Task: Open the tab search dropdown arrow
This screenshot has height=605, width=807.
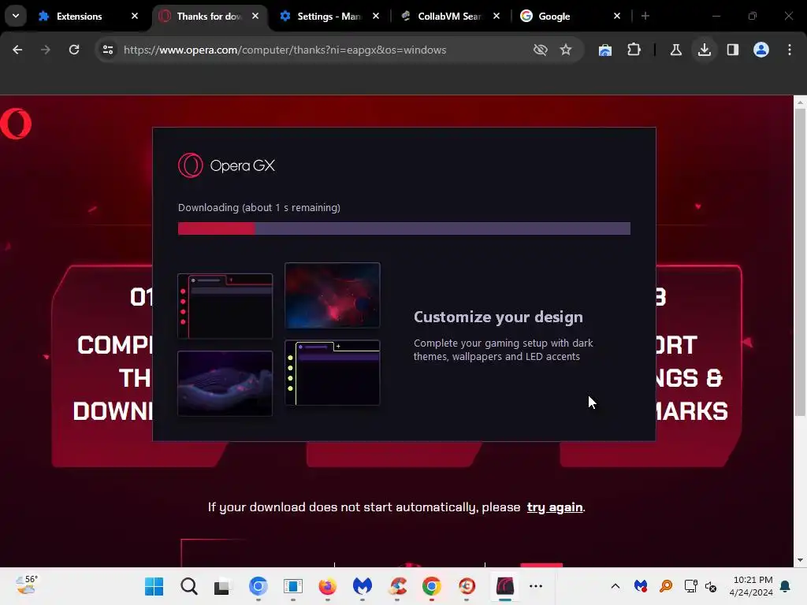Action: (16, 16)
